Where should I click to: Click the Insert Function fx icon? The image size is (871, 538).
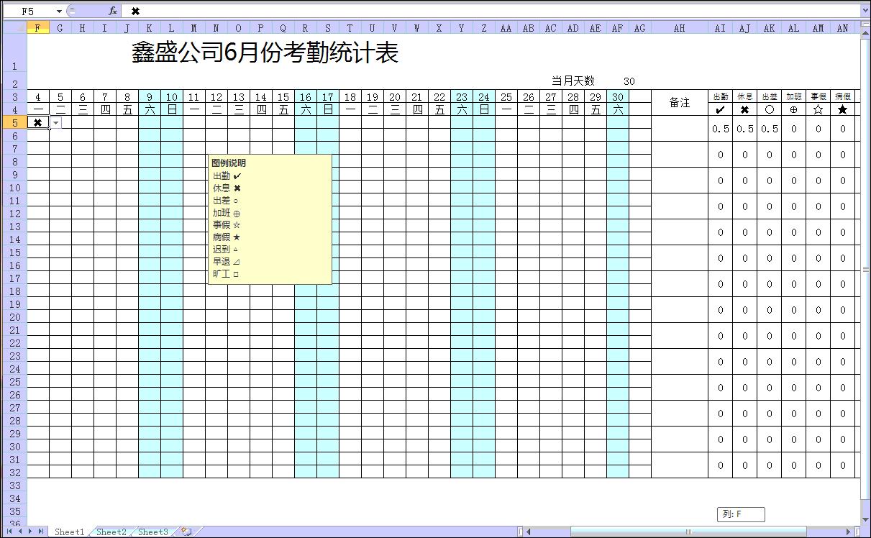[111, 11]
